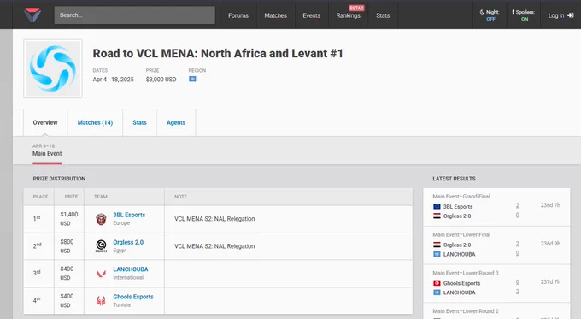Focus the Search input field
This screenshot has width=581, height=319.
(134, 15)
